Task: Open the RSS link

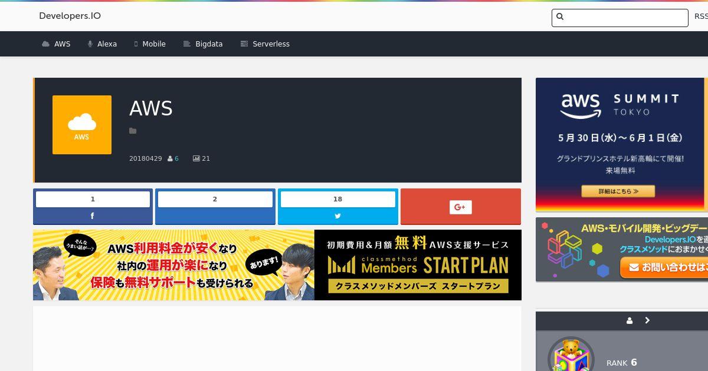Action: (x=701, y=16)
